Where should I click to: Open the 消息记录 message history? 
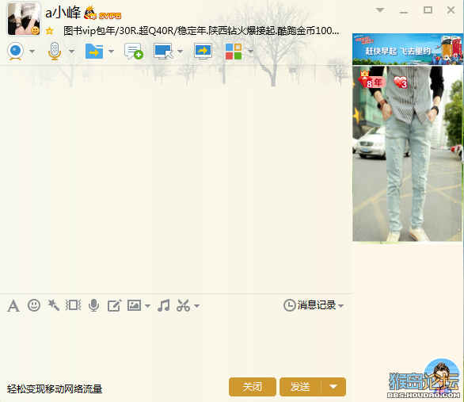coord(314,305)
